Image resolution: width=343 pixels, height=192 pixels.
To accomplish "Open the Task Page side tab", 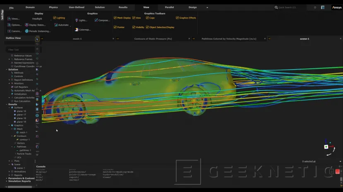I will click(x=2, y=15).
